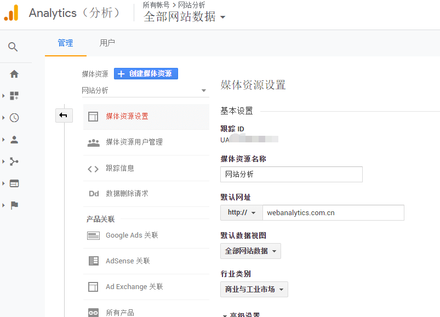The width and height of the screenshot is (440, 317).
Task: Open the search magnifier in sidebar
Action: click(x=13, y=47)
